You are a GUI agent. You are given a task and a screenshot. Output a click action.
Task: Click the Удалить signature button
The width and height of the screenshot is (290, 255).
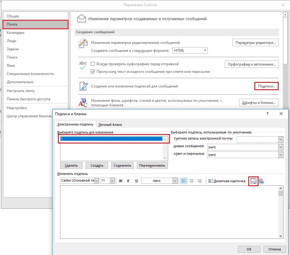[x=71, y=165]
